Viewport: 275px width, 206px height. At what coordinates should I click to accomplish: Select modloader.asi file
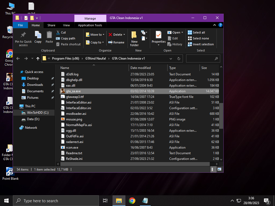76,114
